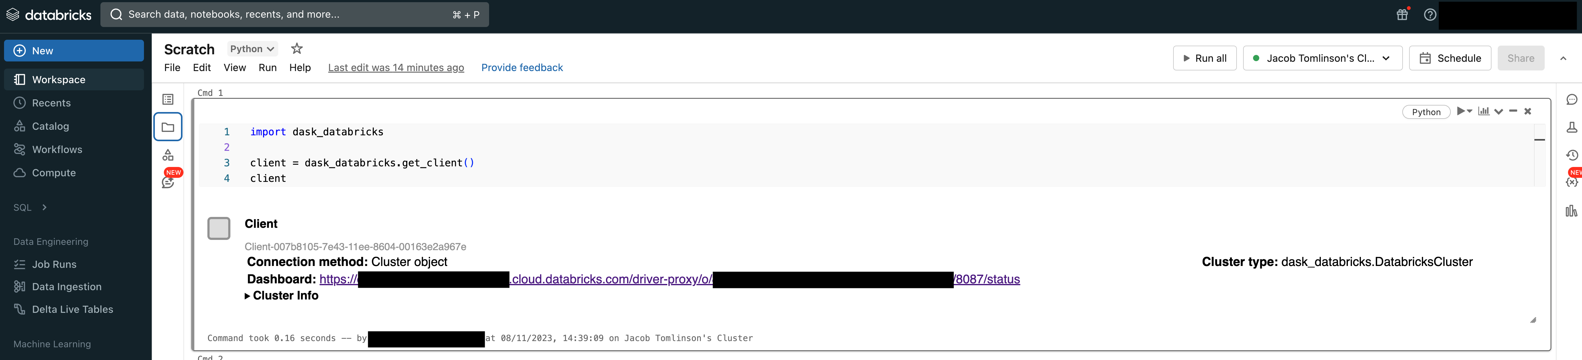Open the Python language dropdown beside Scratch

coord(252,49)
